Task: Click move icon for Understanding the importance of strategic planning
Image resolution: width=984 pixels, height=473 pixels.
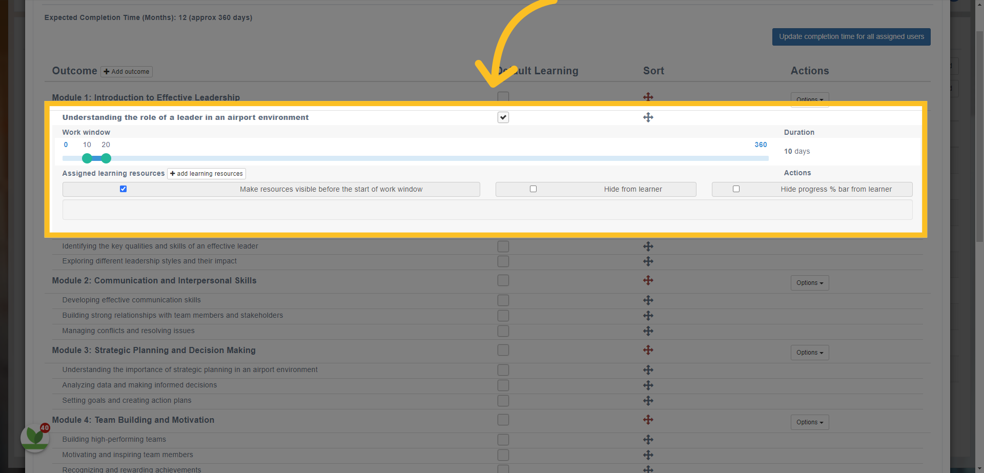Action: [x=648, y=370]
